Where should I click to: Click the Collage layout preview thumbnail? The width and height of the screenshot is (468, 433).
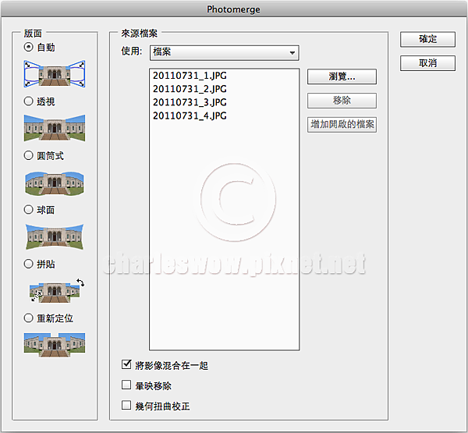[x=57, y=290]
